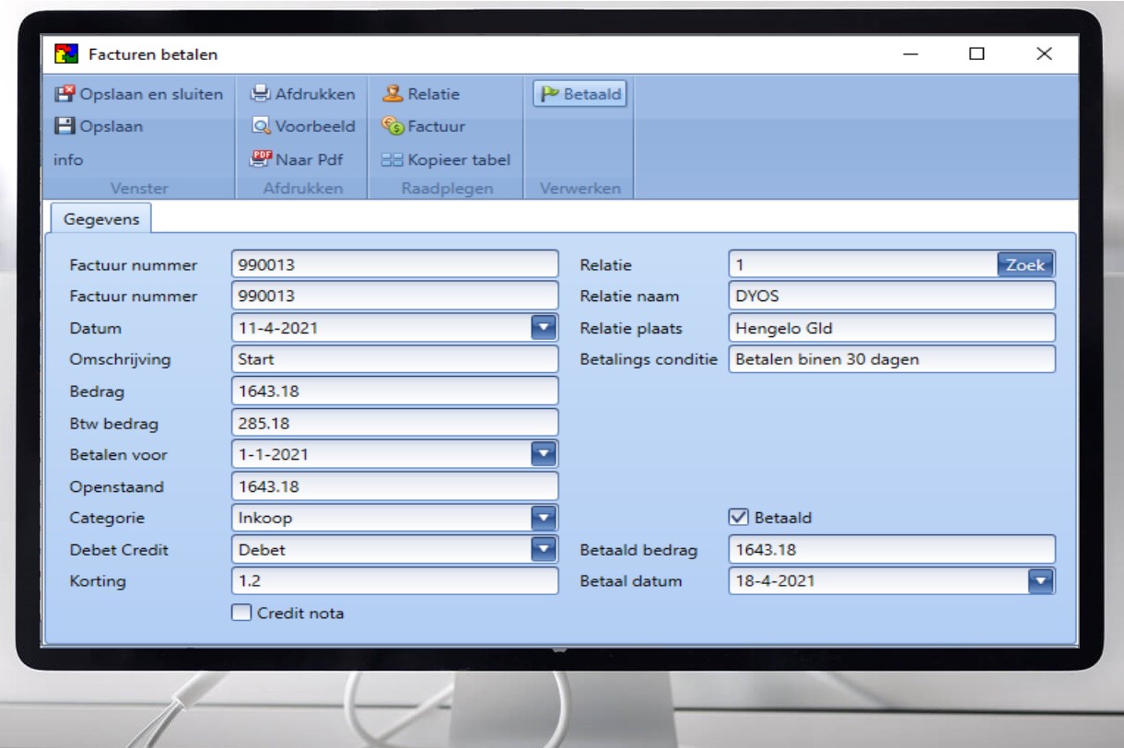Click the Venster group label
The image size is (1124, 748).
click(139, 188)
